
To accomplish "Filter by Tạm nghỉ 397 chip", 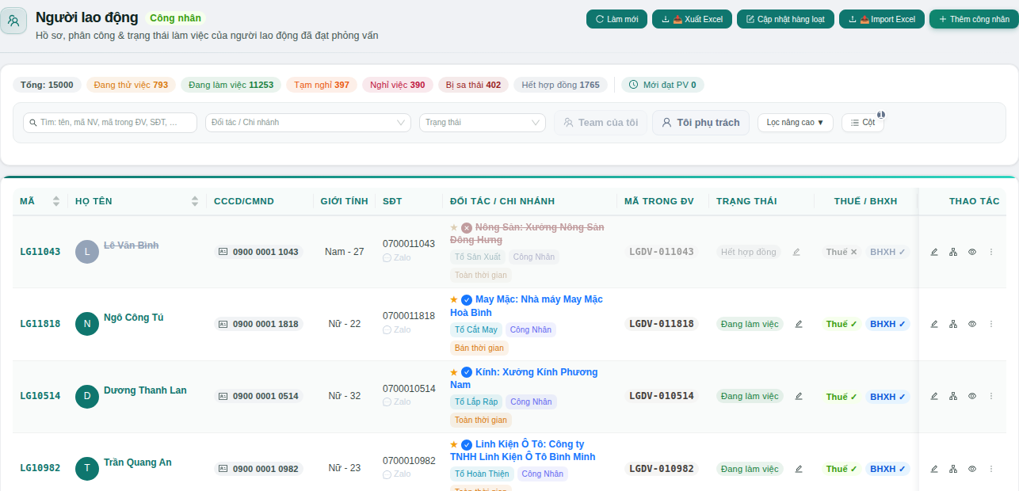I will click(x=321, y=85).
